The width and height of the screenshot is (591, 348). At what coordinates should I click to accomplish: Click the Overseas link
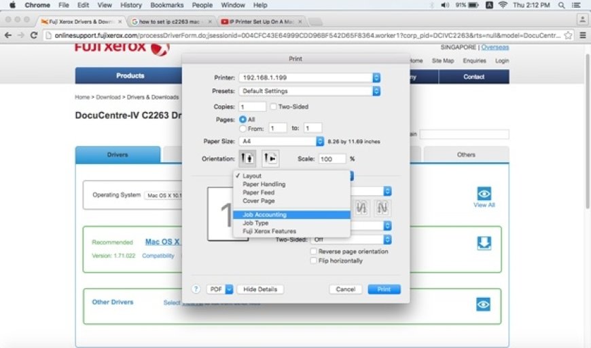pyautogui.click(x=495, y=47)
